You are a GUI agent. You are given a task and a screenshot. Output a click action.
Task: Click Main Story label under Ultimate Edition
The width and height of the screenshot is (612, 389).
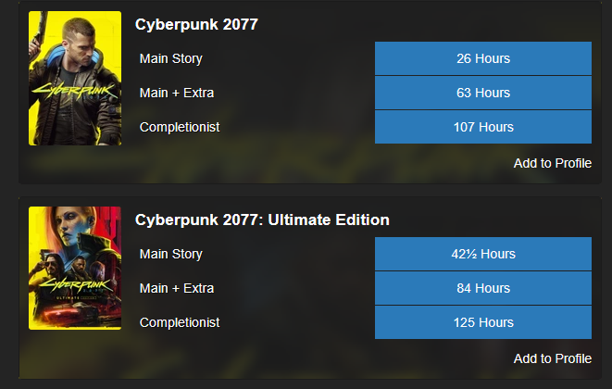170,254
